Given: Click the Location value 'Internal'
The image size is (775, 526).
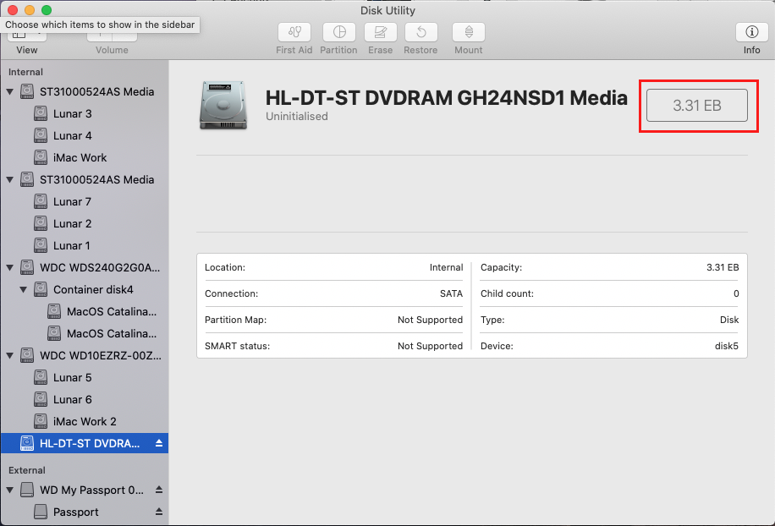Looking at the screenshot, I should (447, 267).
